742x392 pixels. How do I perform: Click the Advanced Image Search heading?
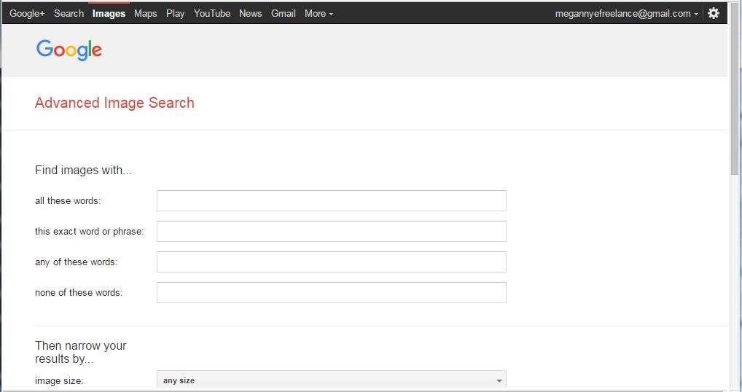(114, 103)
